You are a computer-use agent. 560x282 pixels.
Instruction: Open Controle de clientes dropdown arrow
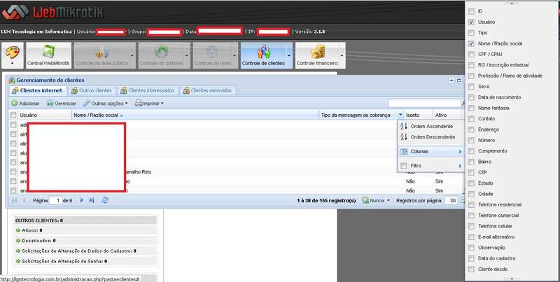pos(289,56)
